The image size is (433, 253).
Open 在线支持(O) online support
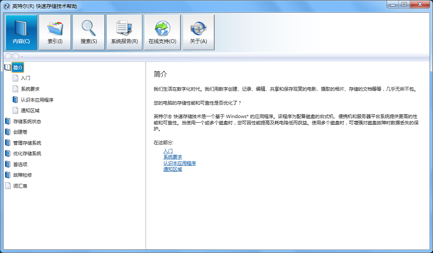click(x=162, y=32)
